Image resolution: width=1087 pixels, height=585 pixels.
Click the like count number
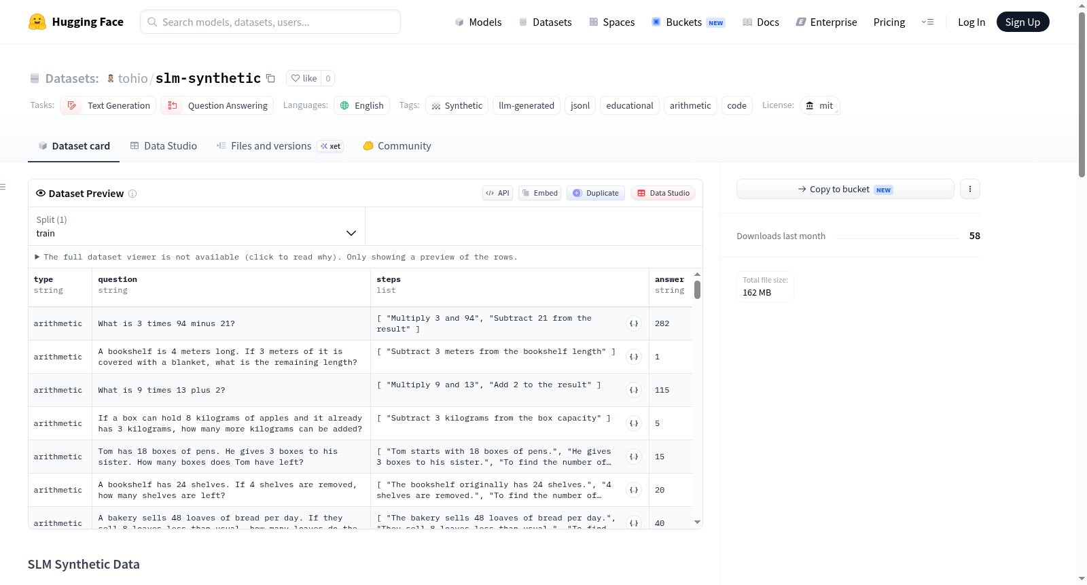tap(328, 78)
